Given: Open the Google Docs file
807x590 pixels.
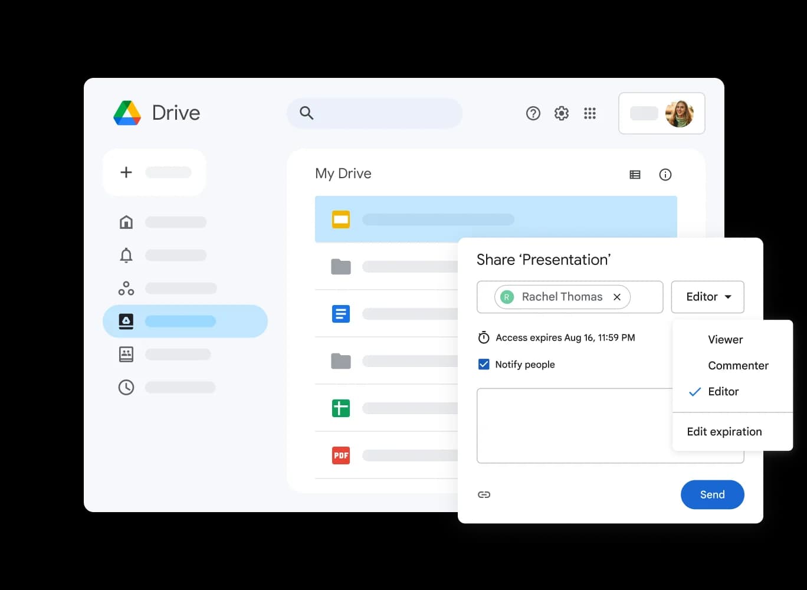Looking at the screenshot, I should coord(341,313).
